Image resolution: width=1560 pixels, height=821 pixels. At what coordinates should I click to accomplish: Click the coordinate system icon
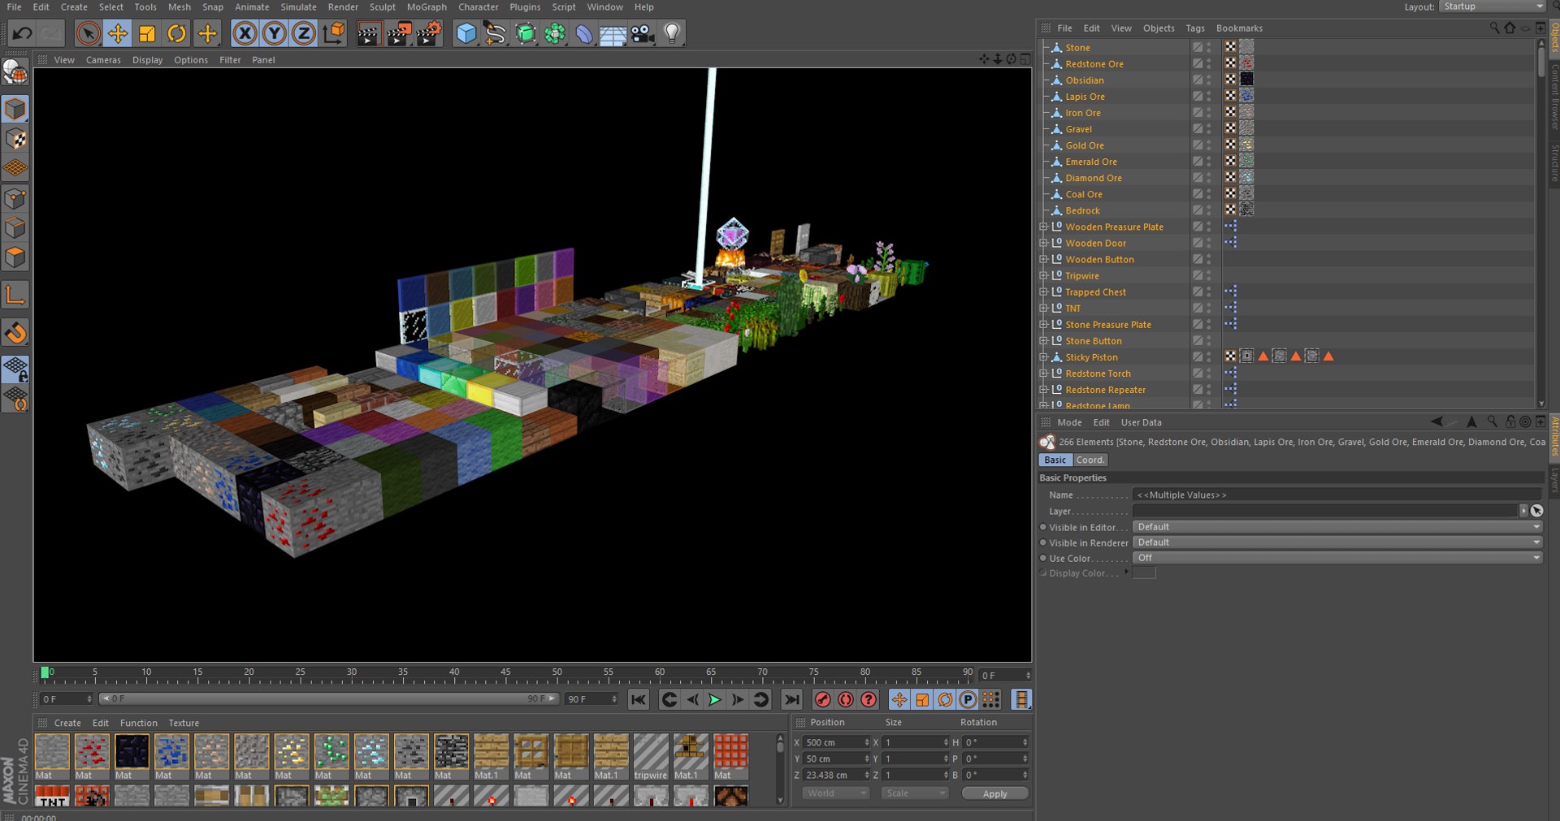pyautogui.click(x=333, y=33)
